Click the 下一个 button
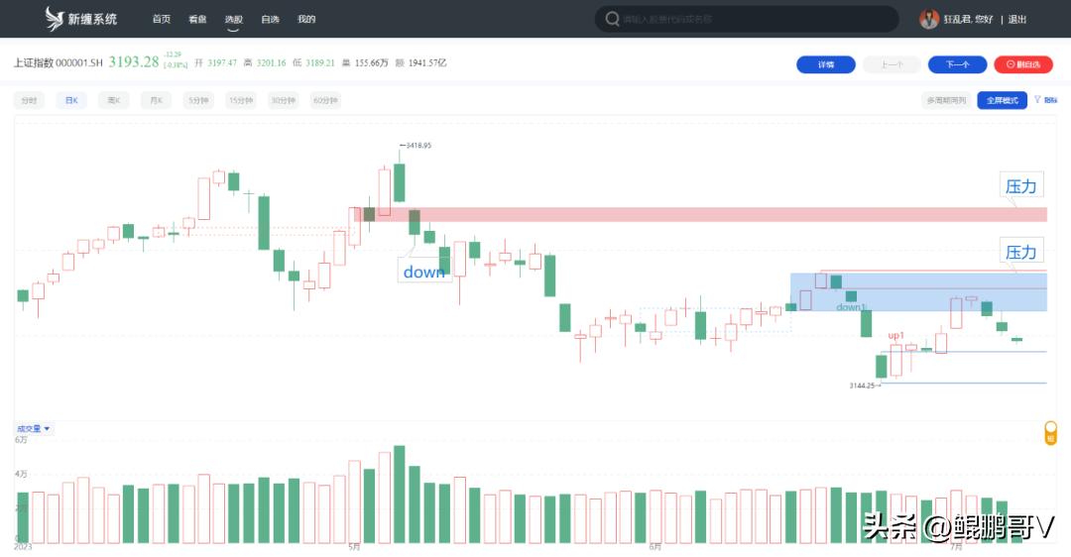 (x=957, y=64)
